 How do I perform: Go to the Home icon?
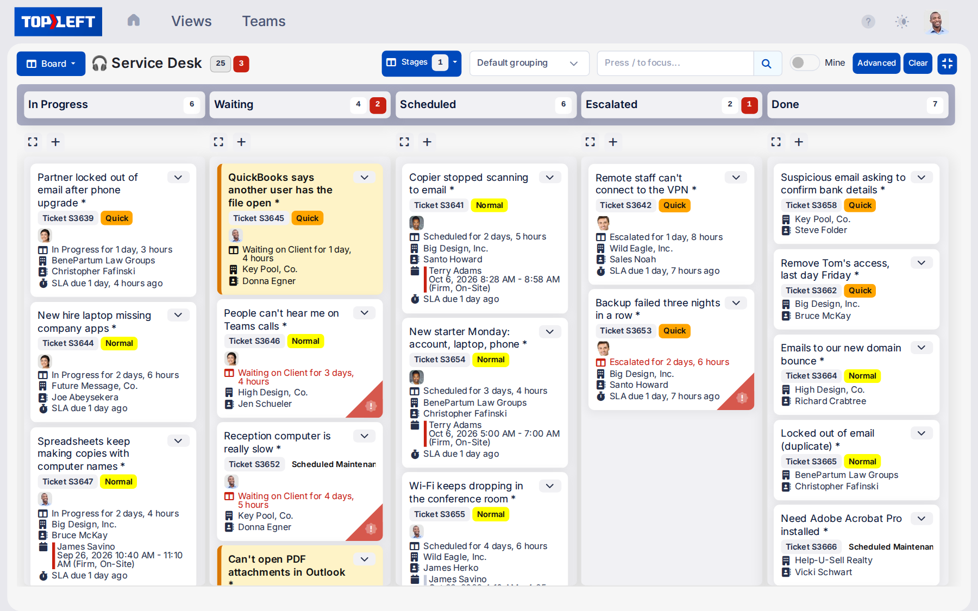(134, 21)
